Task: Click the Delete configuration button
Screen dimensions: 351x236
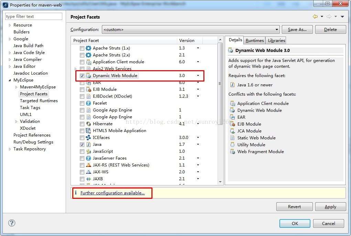Action: (330, 30)
